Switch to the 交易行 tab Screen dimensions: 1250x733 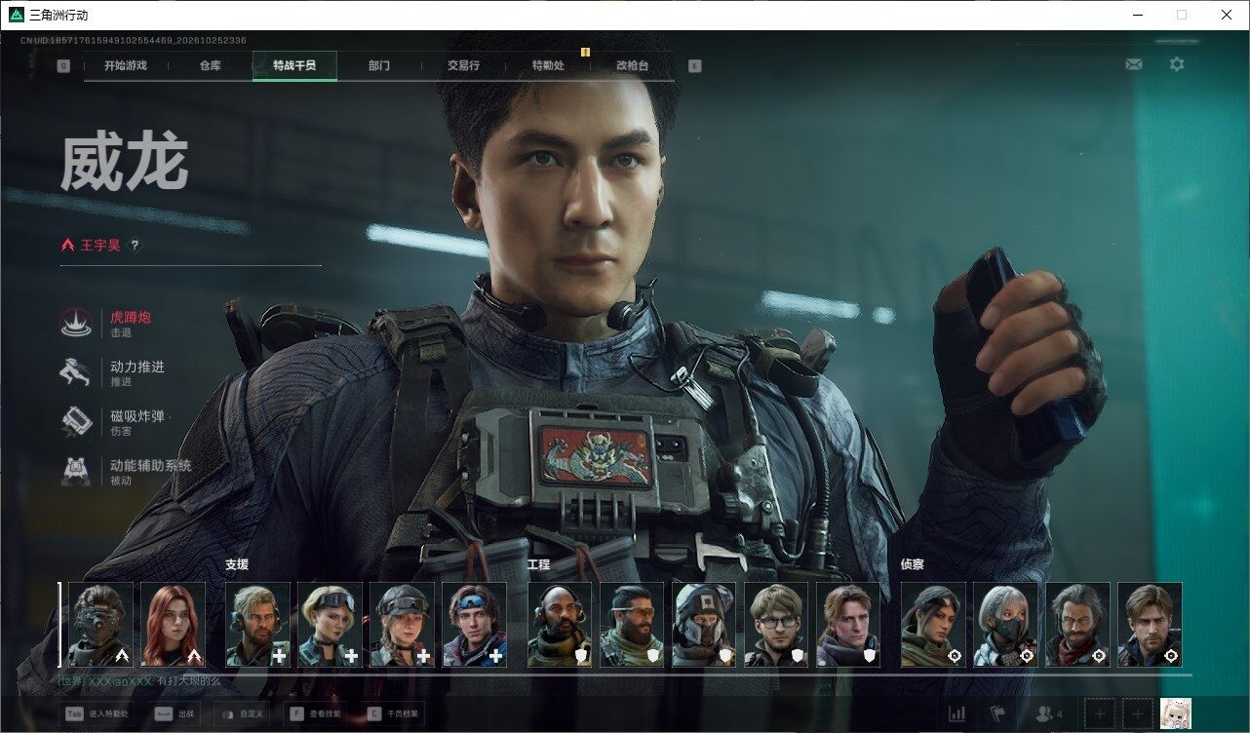pos(463,65)
